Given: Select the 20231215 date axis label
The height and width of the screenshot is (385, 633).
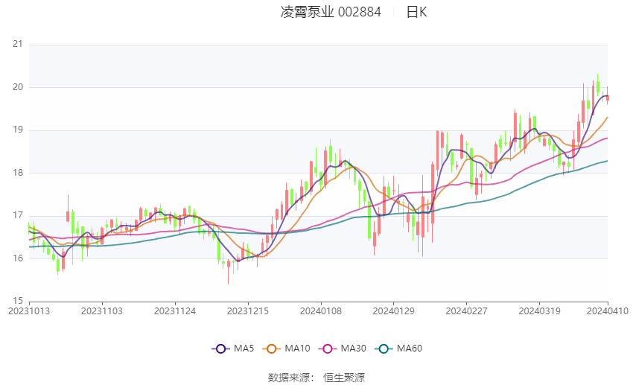Looking at the screenshot, I should [248, 311].
